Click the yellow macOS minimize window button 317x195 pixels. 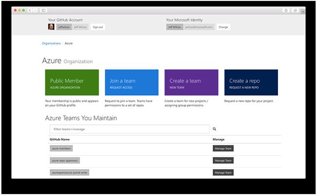coord(19,10)
